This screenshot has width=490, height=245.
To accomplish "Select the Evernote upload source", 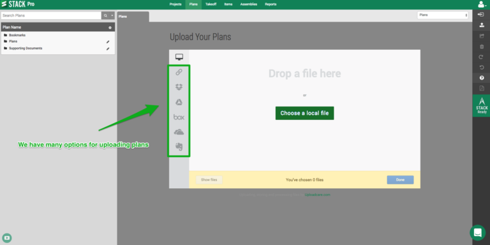I will [179, 147].
